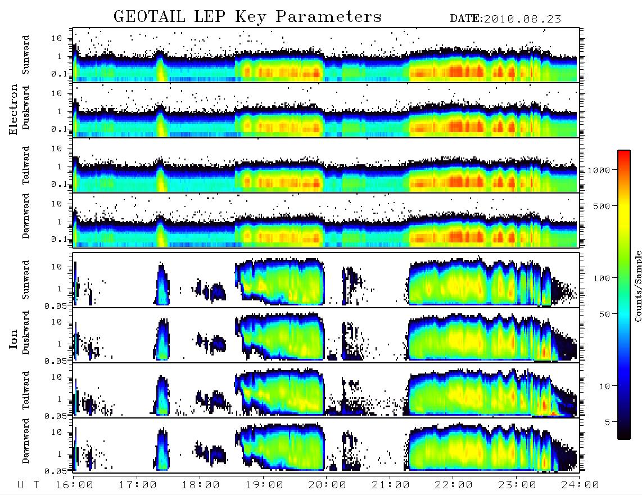Viewport: 642px width, 495px height.
Task: Select the Ion "Duskward" panel label
Action: click(26, 332)
